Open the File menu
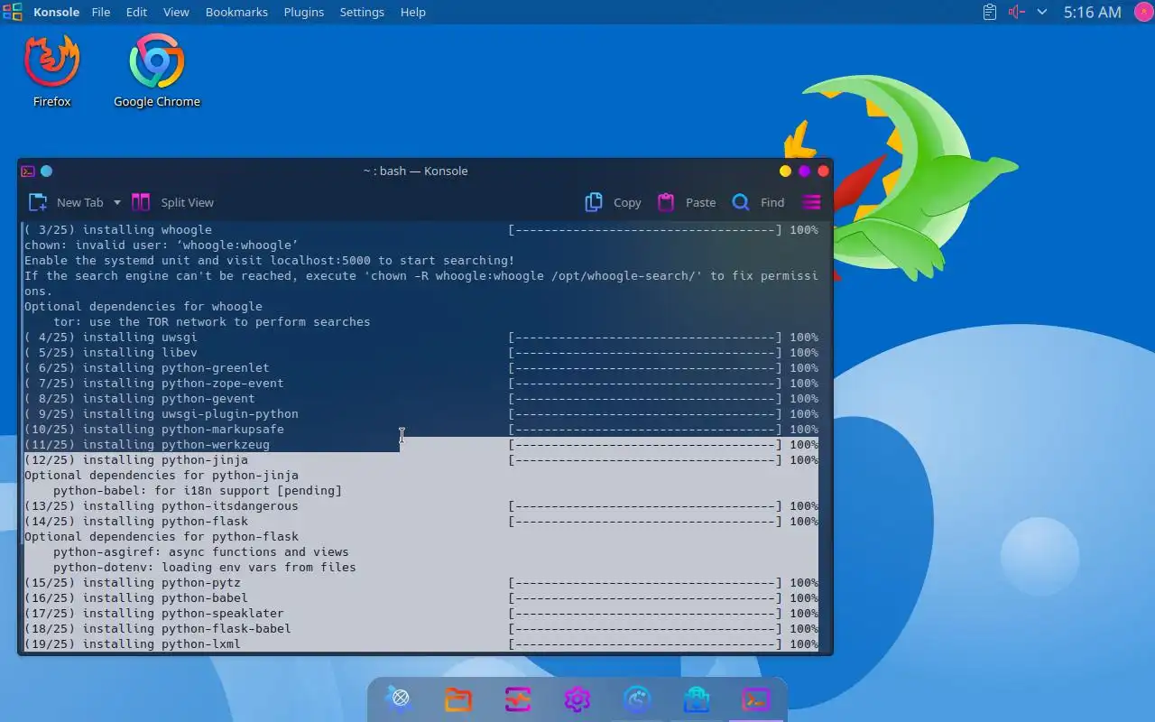The image size is (1155, 722). coord(101,12)
